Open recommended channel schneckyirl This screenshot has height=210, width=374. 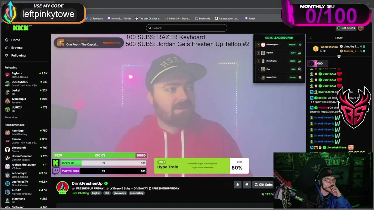click(26, 175)
